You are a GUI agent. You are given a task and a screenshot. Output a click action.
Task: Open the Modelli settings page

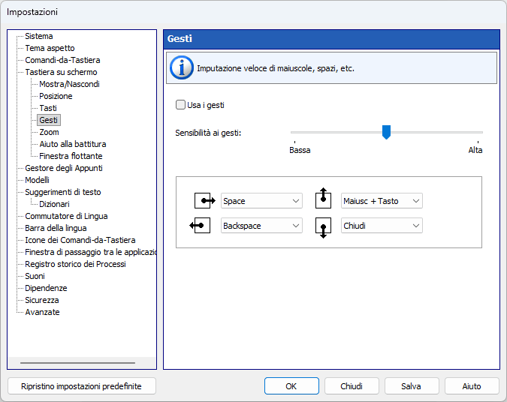click(37, 180)
